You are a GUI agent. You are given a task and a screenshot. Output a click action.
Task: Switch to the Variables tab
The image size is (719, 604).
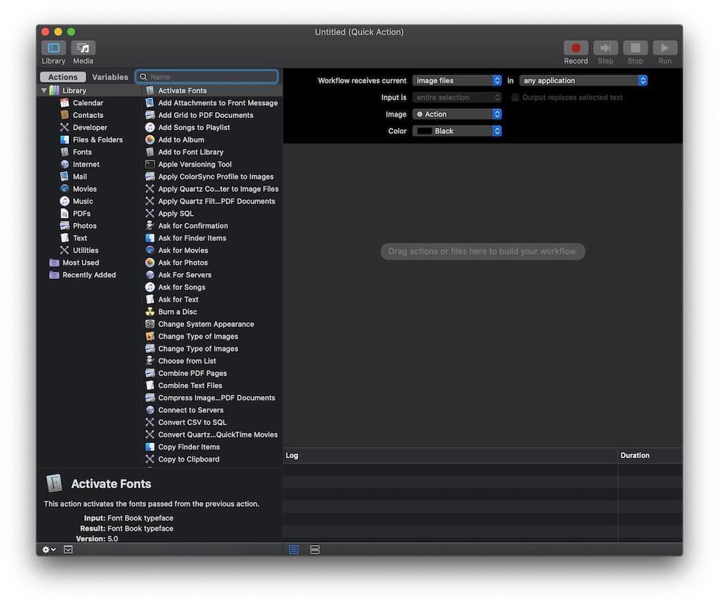click(110, 77)
